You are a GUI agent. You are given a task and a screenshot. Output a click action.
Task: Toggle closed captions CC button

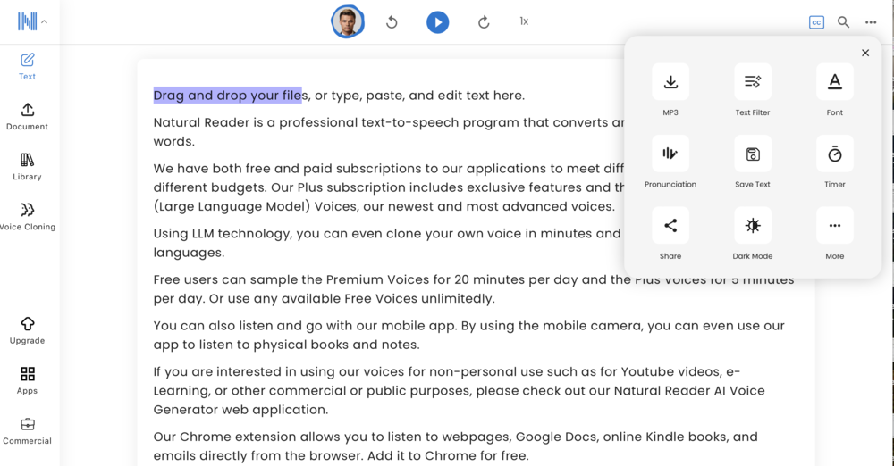point(816,22)
